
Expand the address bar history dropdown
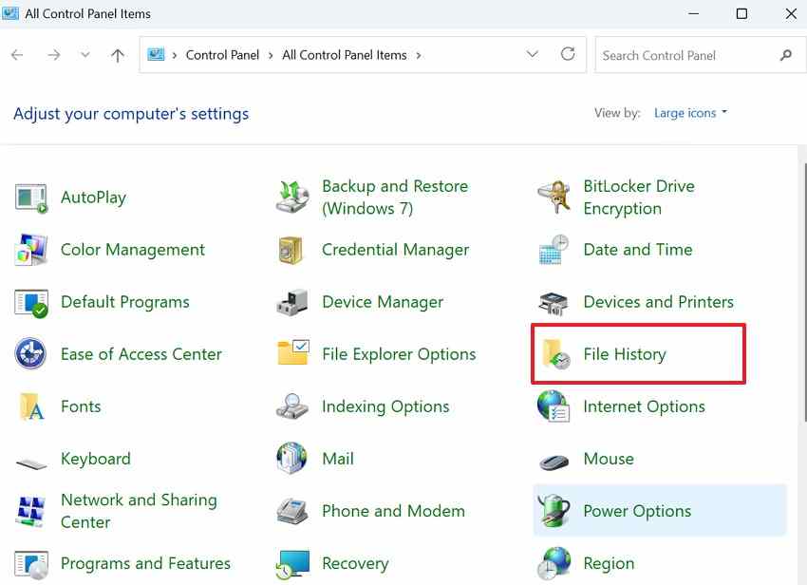[533, 54]
